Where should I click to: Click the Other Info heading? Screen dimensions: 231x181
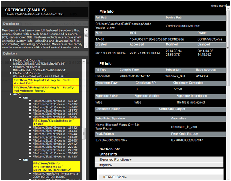coord(108,154)
